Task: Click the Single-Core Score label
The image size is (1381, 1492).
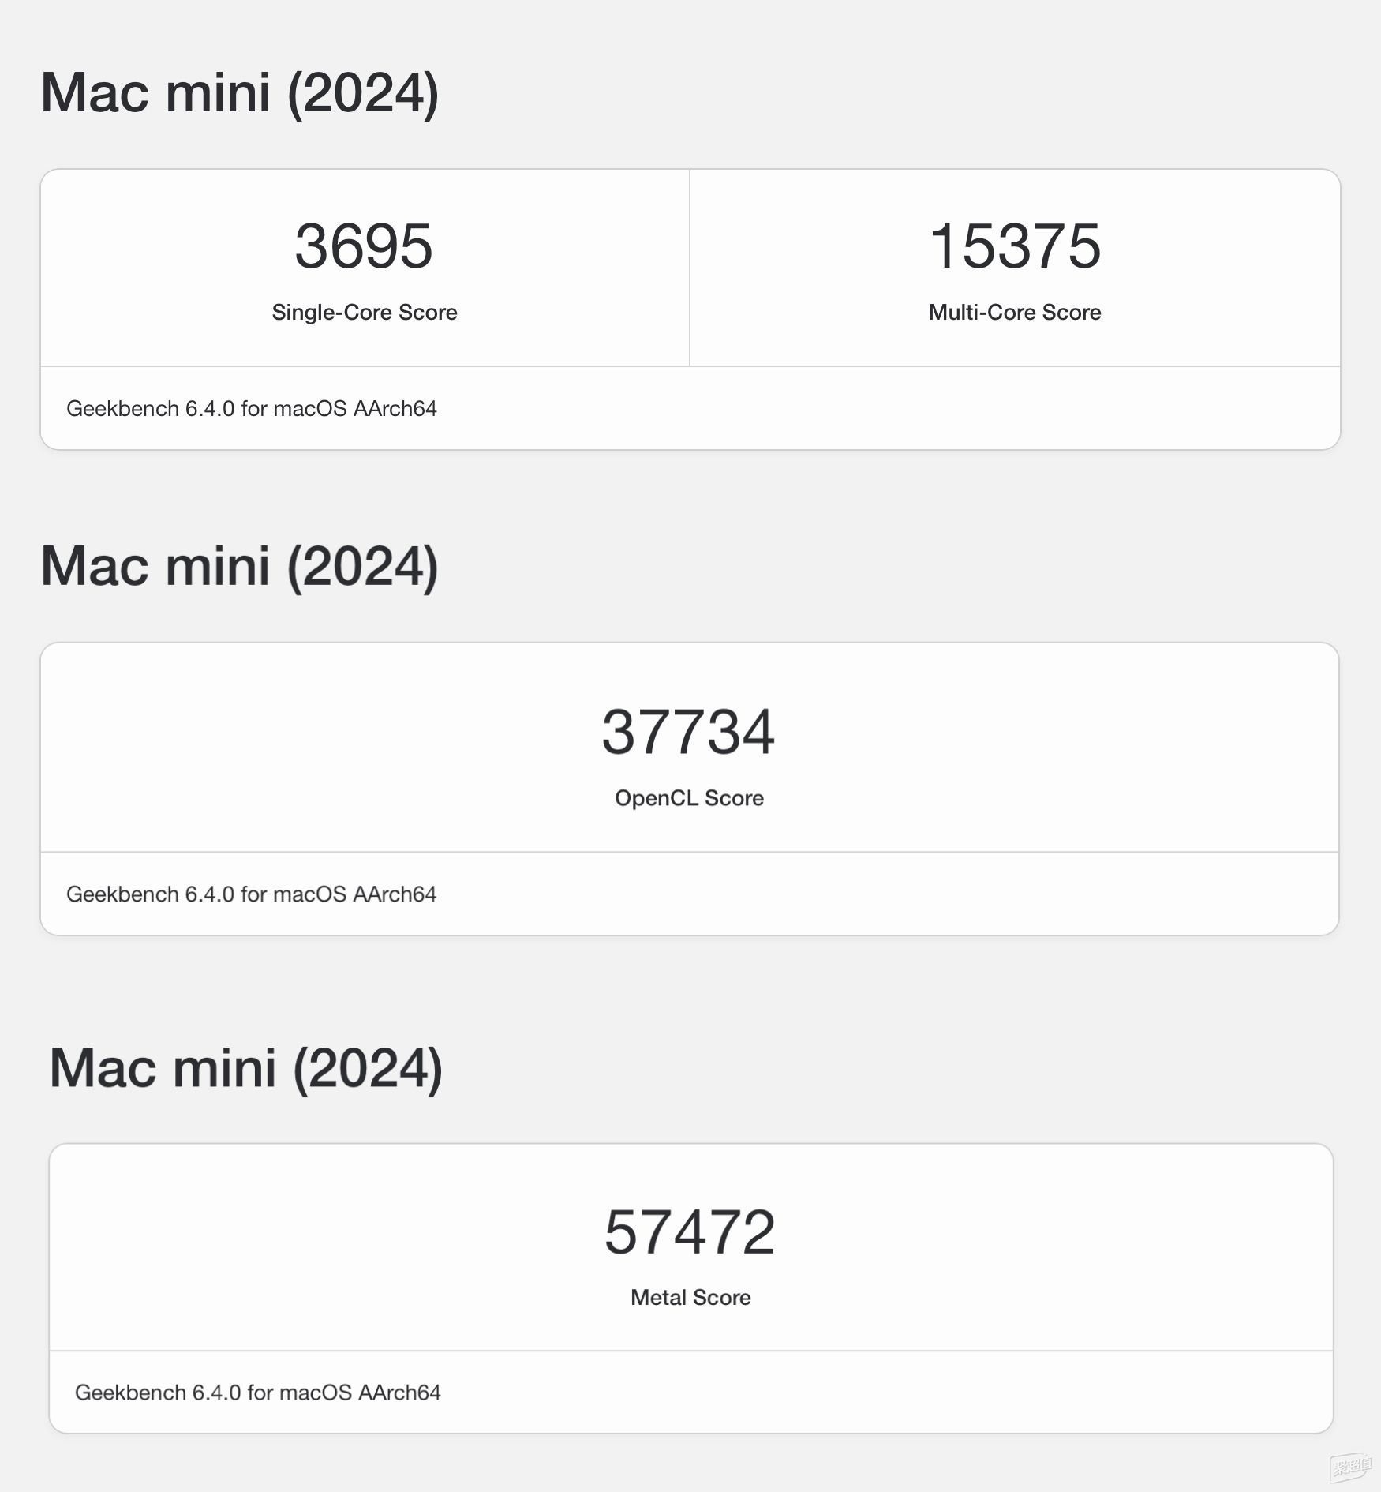Action: coord(365,313)
